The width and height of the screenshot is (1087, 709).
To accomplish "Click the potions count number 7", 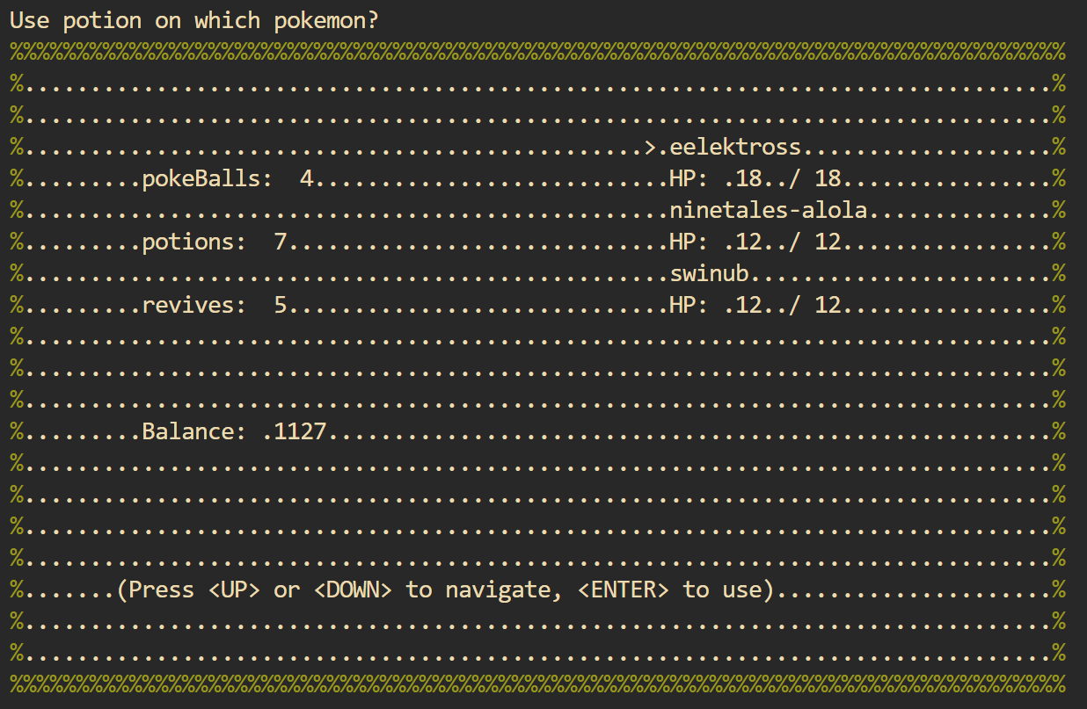I will pos(279,241).
